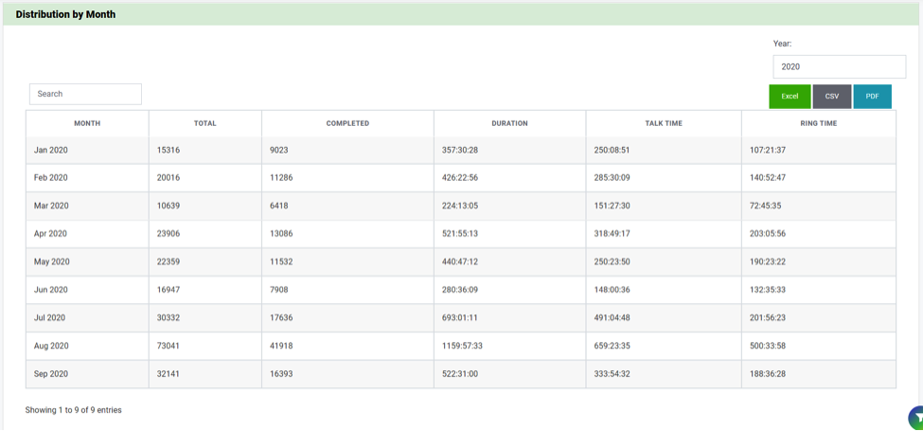Image resolution: width=923 pixels, height=431 pixels.
Task: Click the Distribution by Month panel header
Action: click(65, 14)
